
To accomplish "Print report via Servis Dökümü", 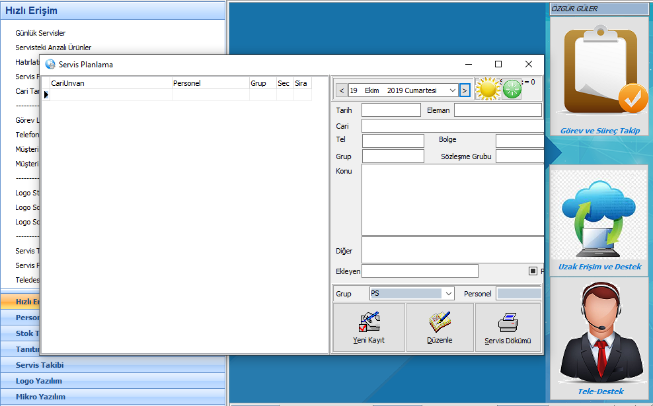I will (x=508, y=328).
